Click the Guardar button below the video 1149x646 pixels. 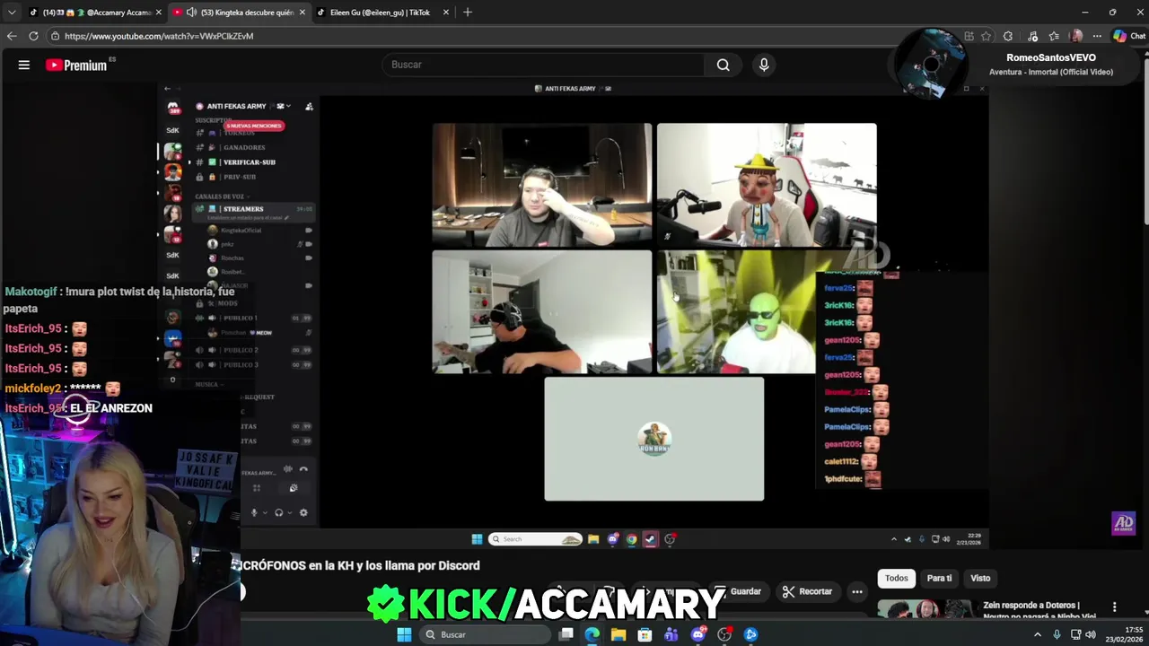click(x=737, y=591)
